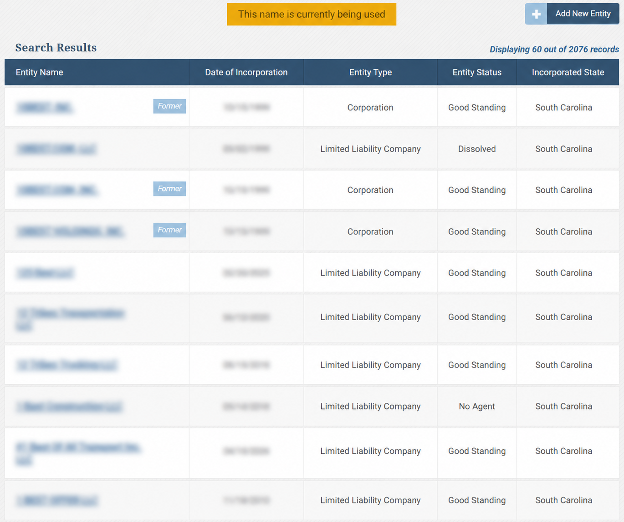624x522 pixels.
Task: Click the plus icon beside Add New Entity
Action: click(536, 14)
